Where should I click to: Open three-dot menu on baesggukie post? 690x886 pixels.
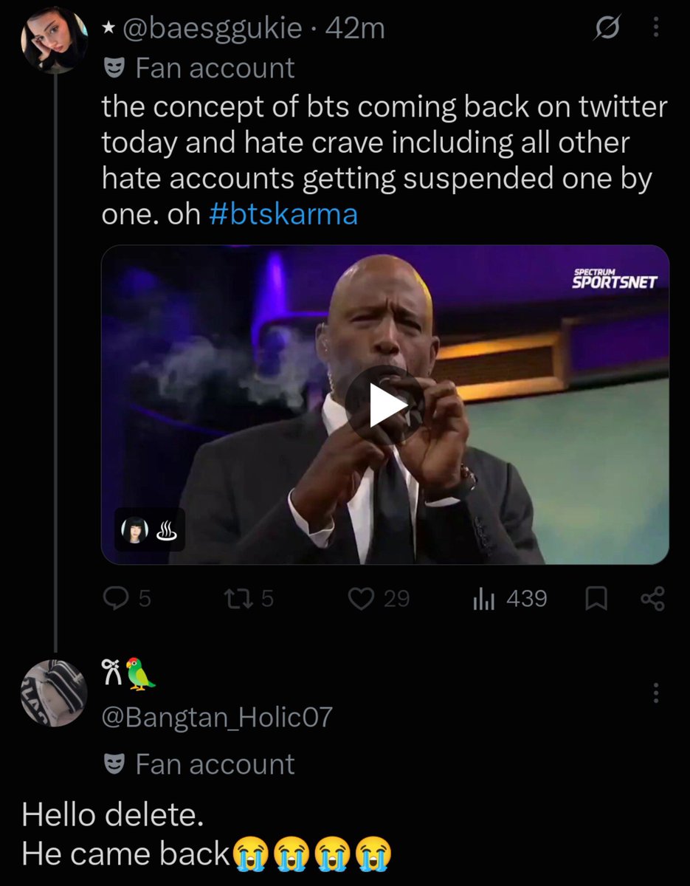(x=656, y=29)
